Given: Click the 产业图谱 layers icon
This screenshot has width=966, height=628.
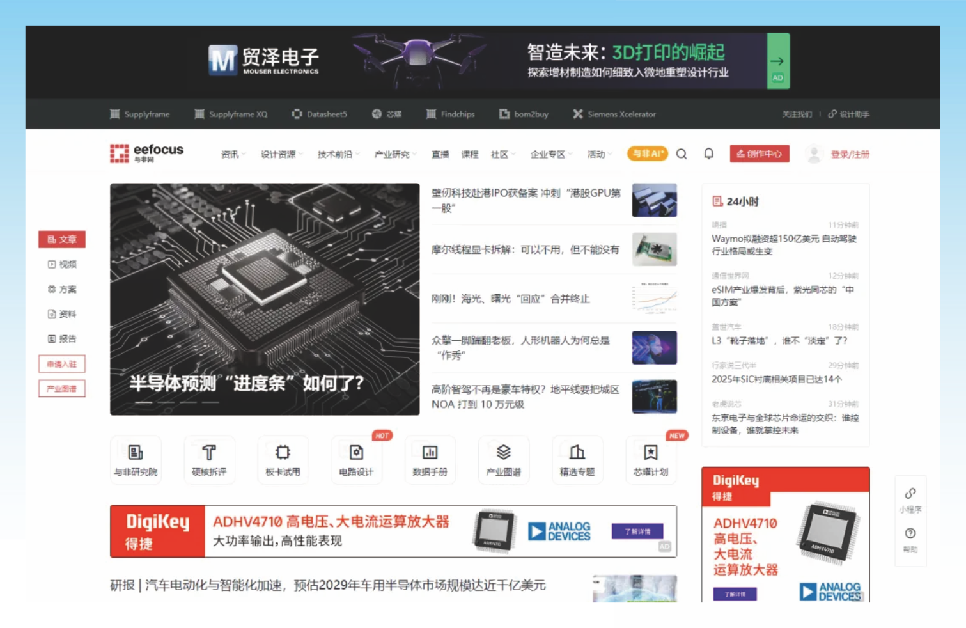Looking at the screenshot, I should (x=503, y=453).
